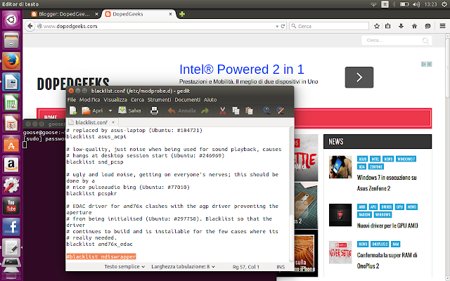Screen dimensions: 450x281
Task: Switch to the DopedGeeks browser tab
Action: pos(139,14)
